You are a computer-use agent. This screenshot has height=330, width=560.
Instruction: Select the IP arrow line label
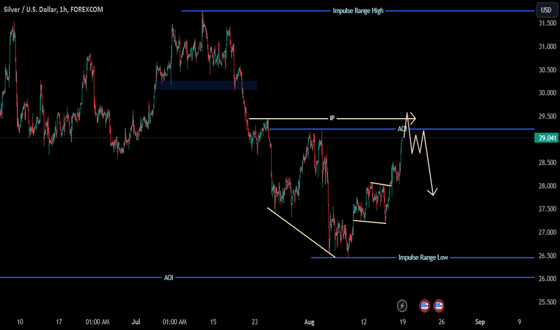(x=332, y=118)
